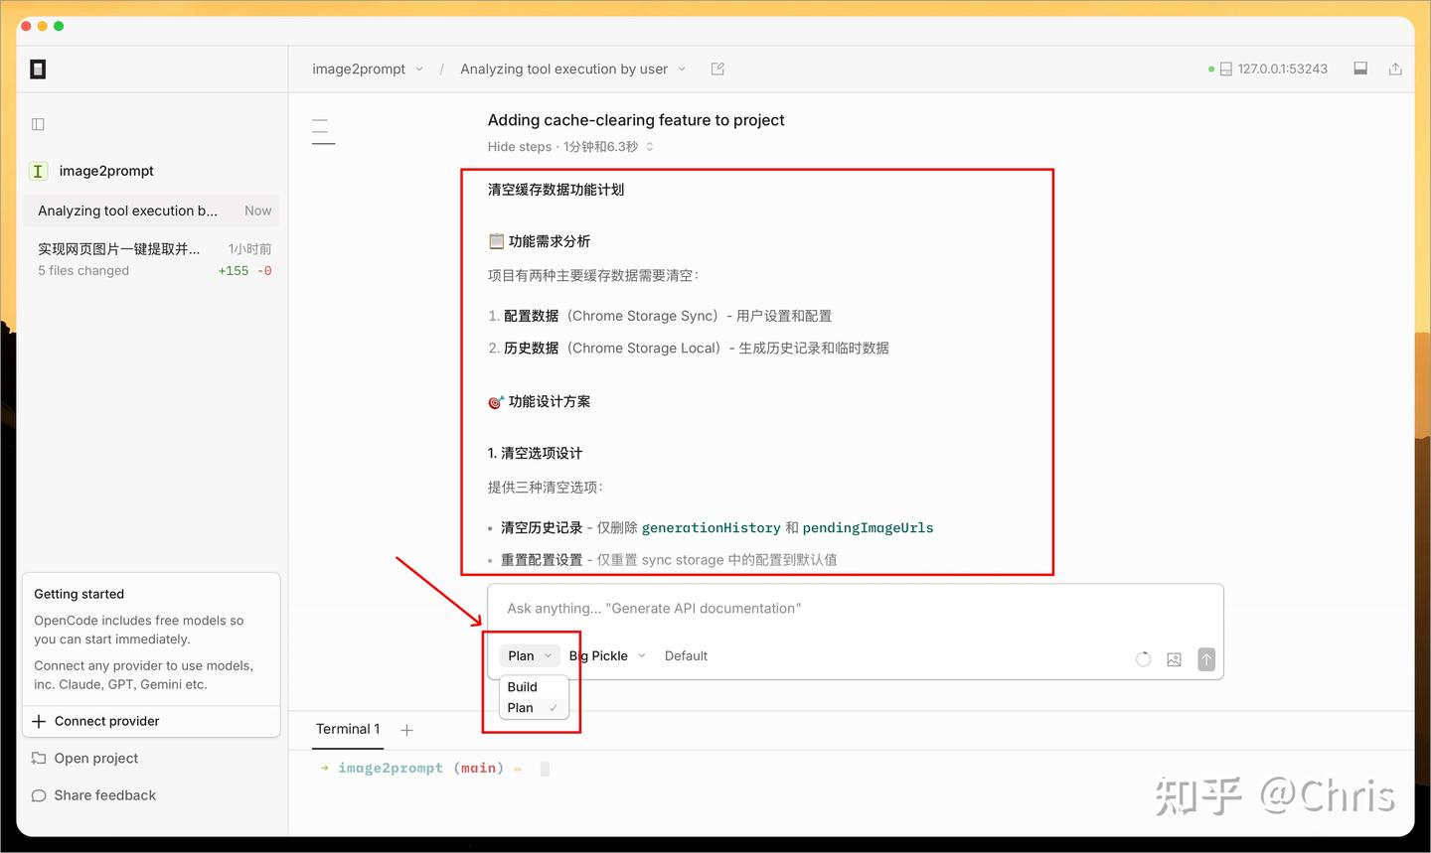Attach an image using the picture icon
Image resolution: width=1431 pixels, height=853 pixels.
(1174, 659)
